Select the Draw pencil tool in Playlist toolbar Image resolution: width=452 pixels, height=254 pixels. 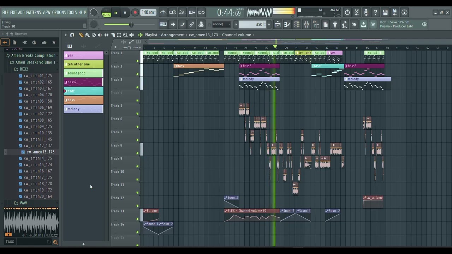pos(81,35)
